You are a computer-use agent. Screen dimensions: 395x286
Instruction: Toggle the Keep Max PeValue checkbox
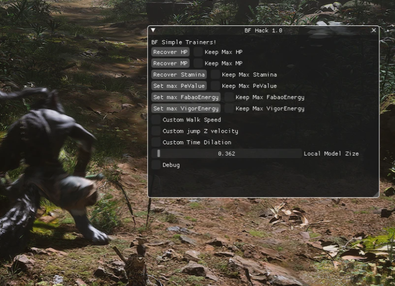215,86
